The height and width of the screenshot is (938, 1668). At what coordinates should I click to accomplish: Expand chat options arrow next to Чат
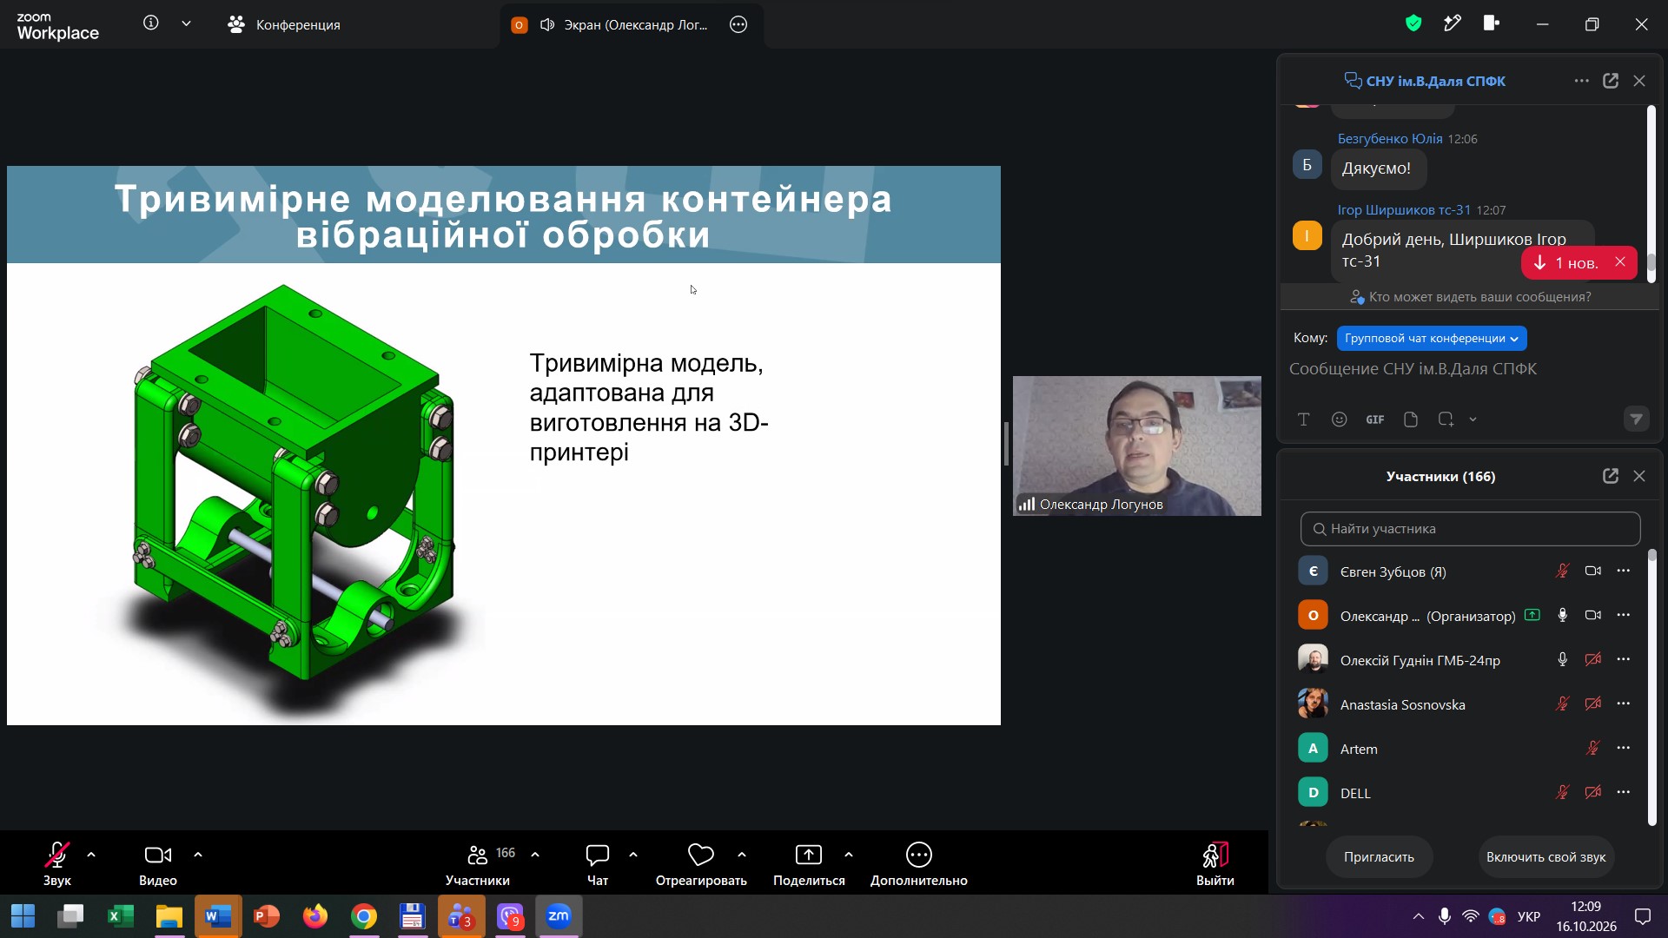[633, 855]
